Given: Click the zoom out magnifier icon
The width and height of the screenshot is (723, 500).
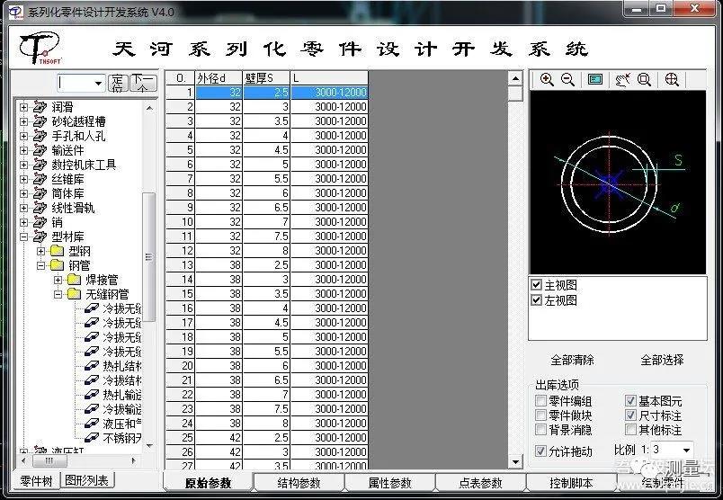Looking at the screenshot, I should pyautogui.click(x=567, y=79).
